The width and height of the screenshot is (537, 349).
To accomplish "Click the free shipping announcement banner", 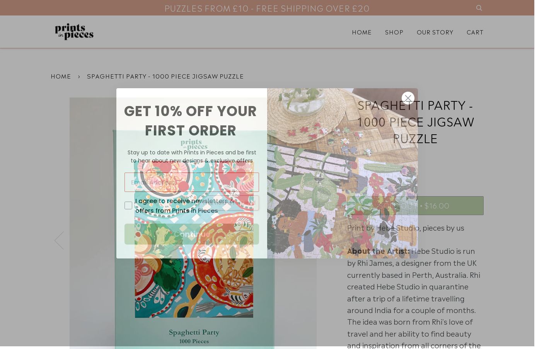I will point(267,8).
